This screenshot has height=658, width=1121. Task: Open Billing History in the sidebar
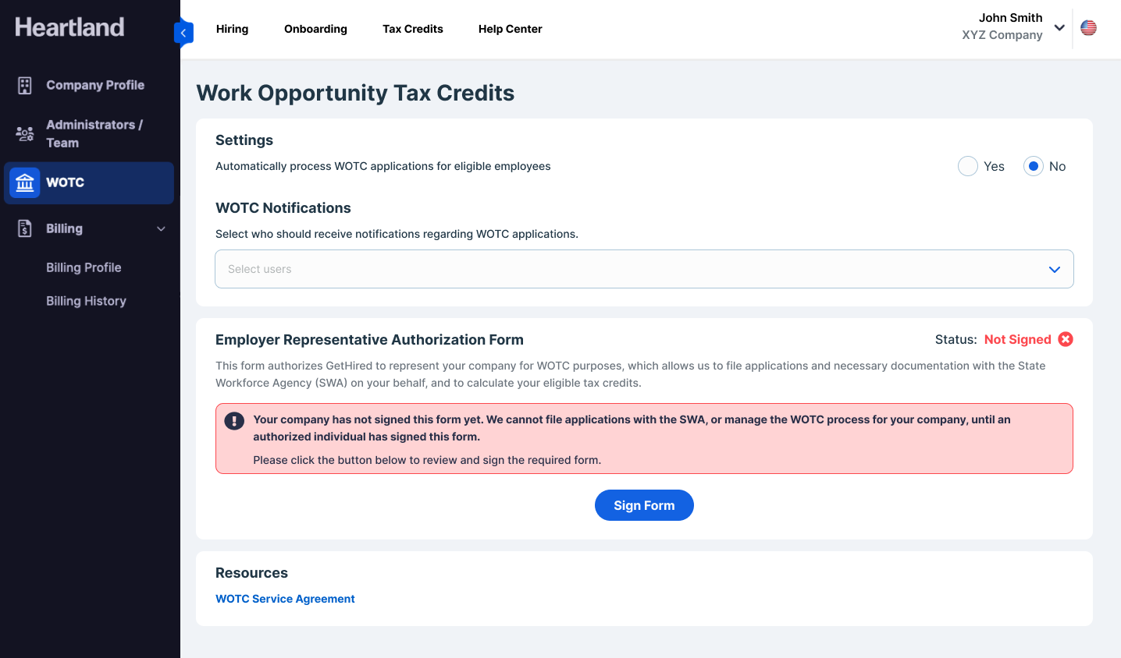click(x=86, y=301)
